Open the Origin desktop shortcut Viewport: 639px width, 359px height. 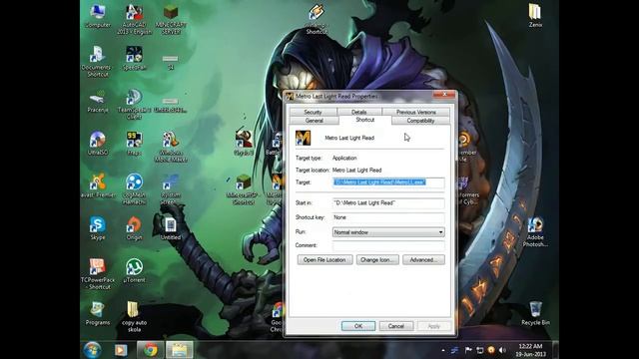[x=134, y=228]
